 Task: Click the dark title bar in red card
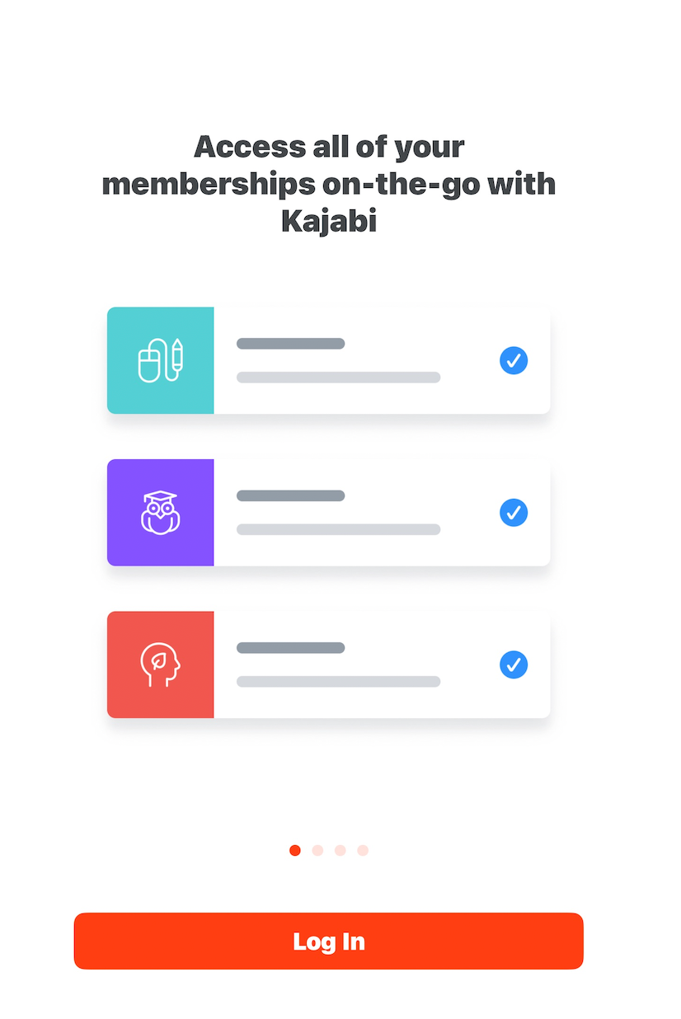coord(290,648)
